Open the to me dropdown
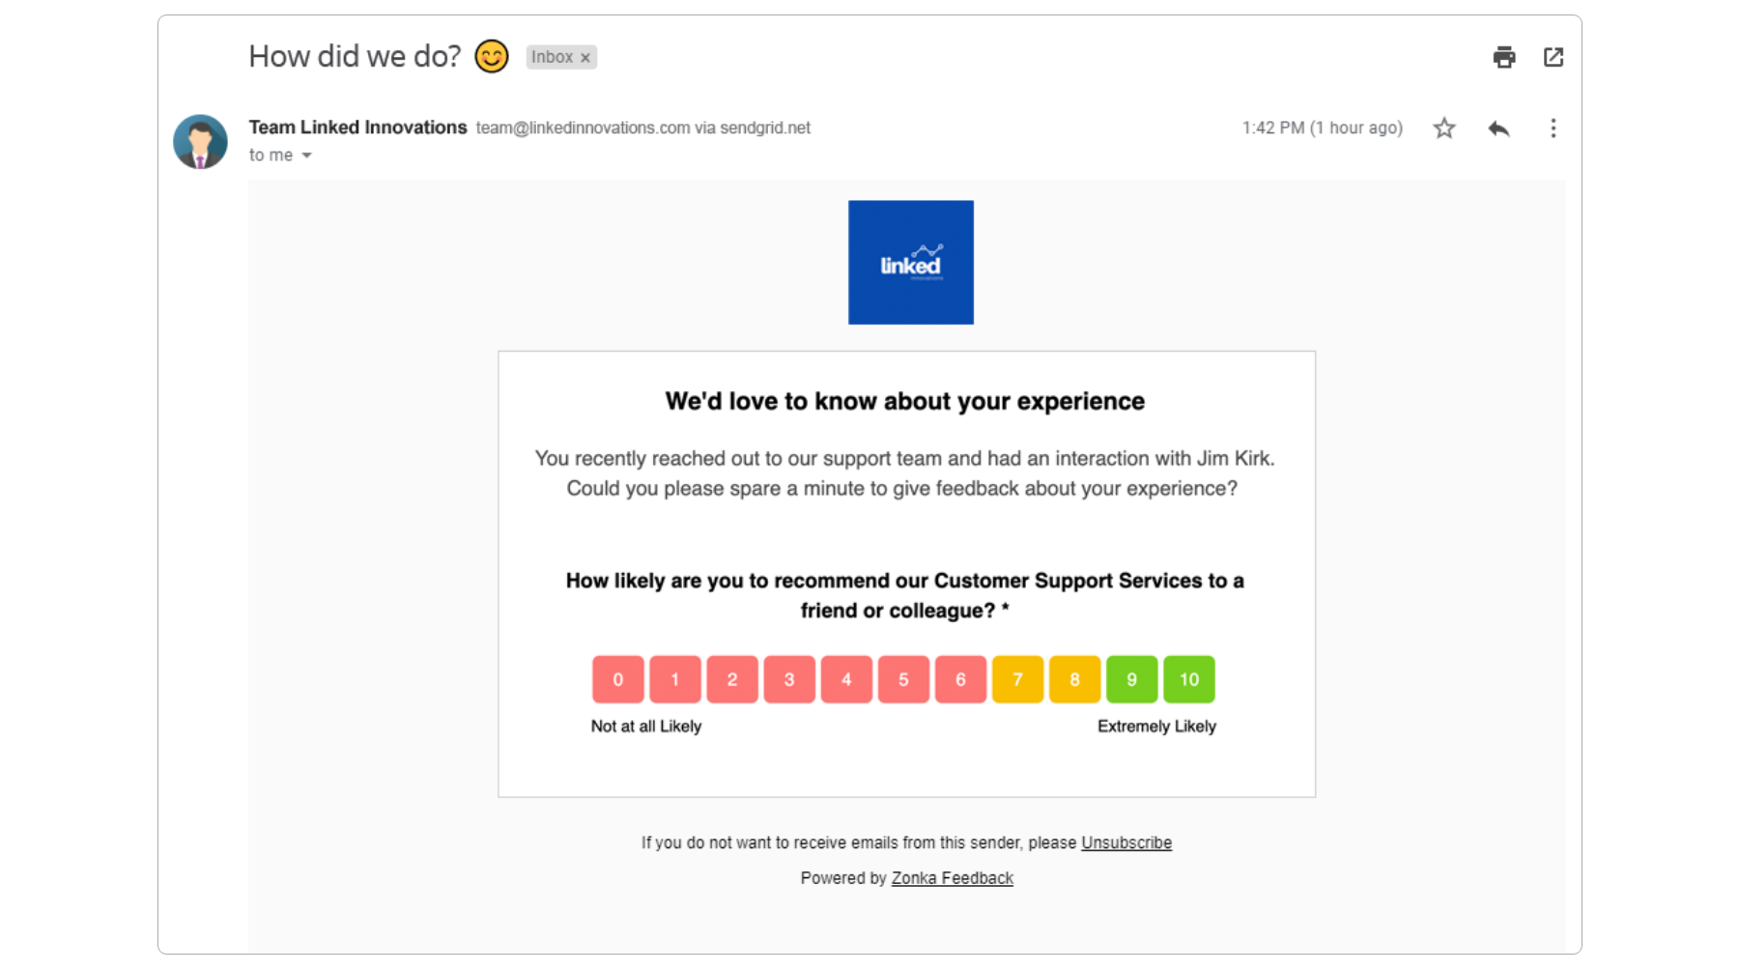This screenshot has width=1739, height=971. (x=280, y=155)
